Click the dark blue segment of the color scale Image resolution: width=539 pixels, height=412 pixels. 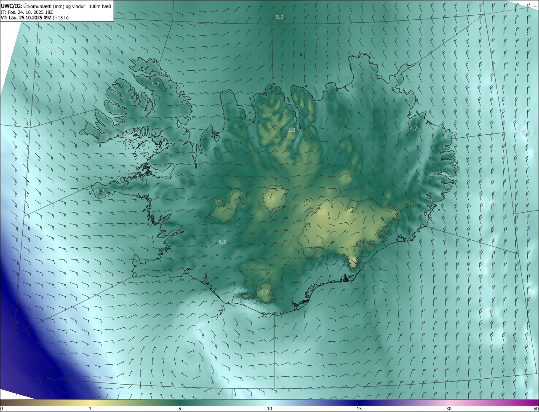point(359,402)
